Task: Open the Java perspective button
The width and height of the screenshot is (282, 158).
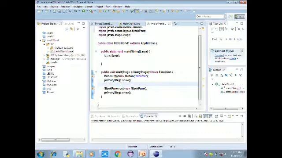Action: (x=240, y=17)
